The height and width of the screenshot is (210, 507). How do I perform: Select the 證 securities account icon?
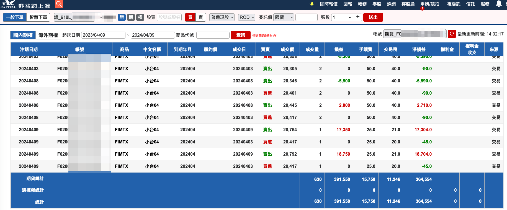click(122, 17)
